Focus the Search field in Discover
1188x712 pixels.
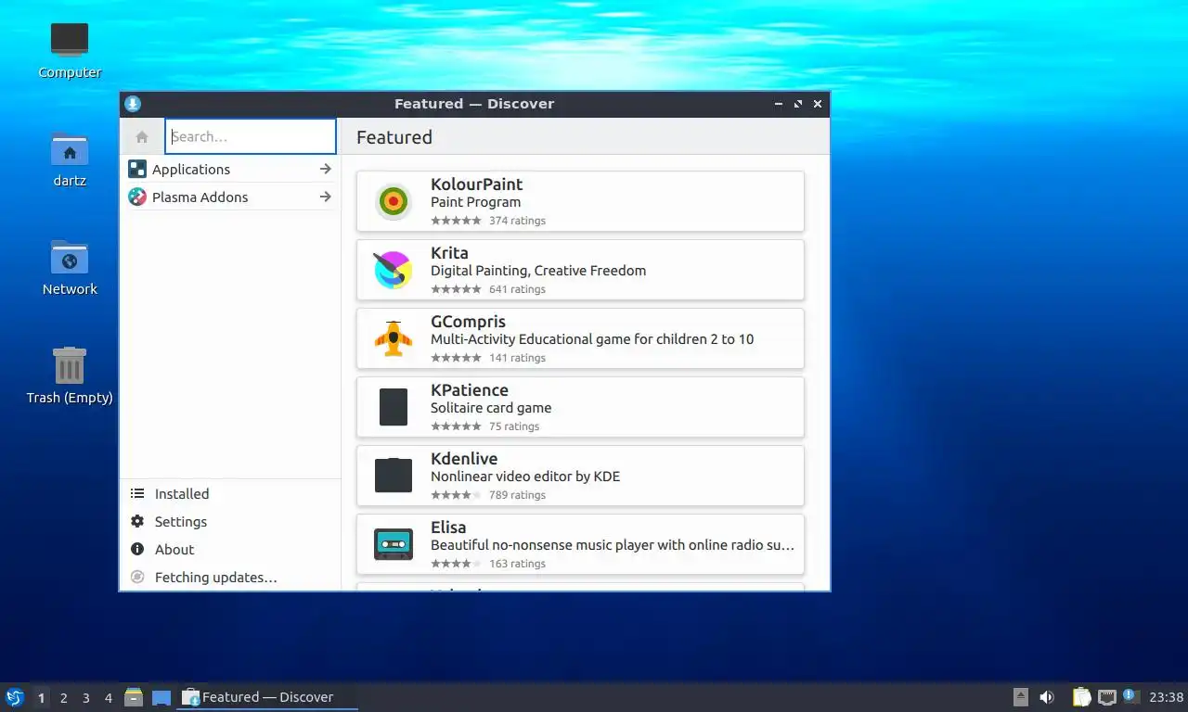point(251,136)
